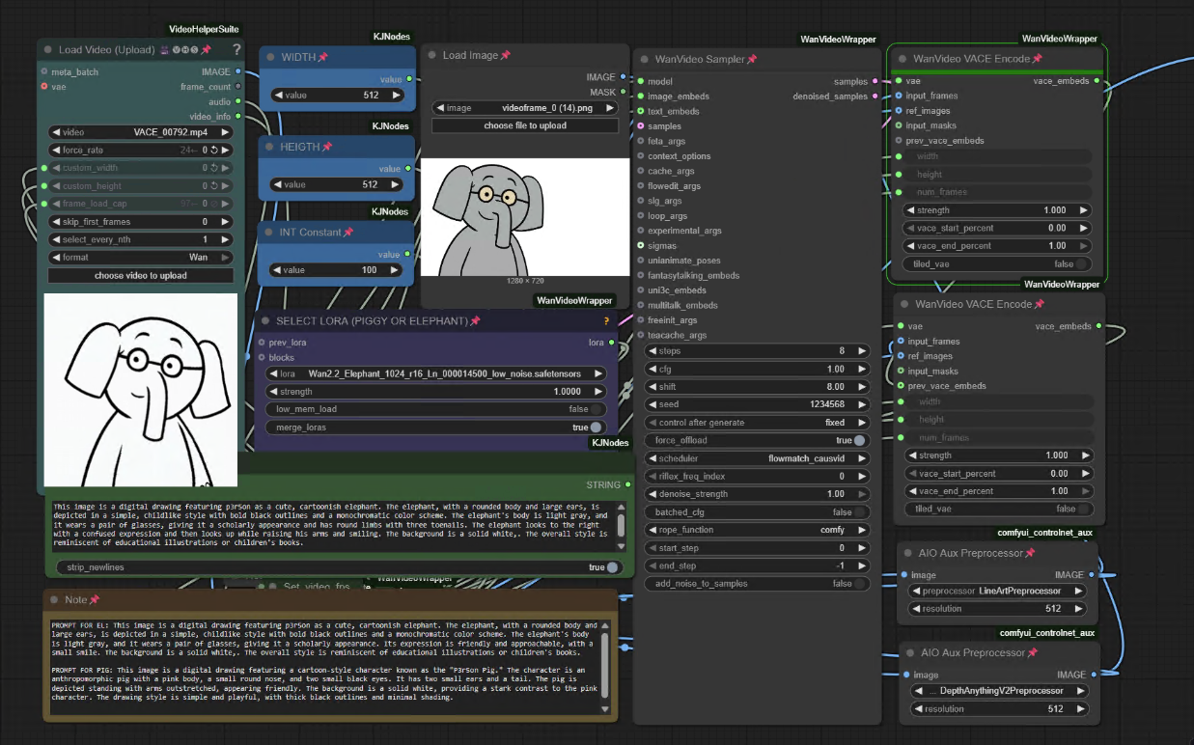Increase INT Constant value with right arrow
1194x745 pixels.
(396, 270)
